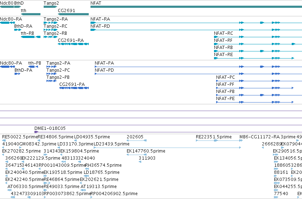Click EST LD33170.3prime
The image size is (302, 199).
[75, 144]
